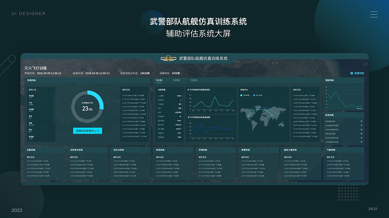Switch to 飞行员3 tab
Image resolution: width=389 pixels, height=218 pixels.
pos(194,80)
